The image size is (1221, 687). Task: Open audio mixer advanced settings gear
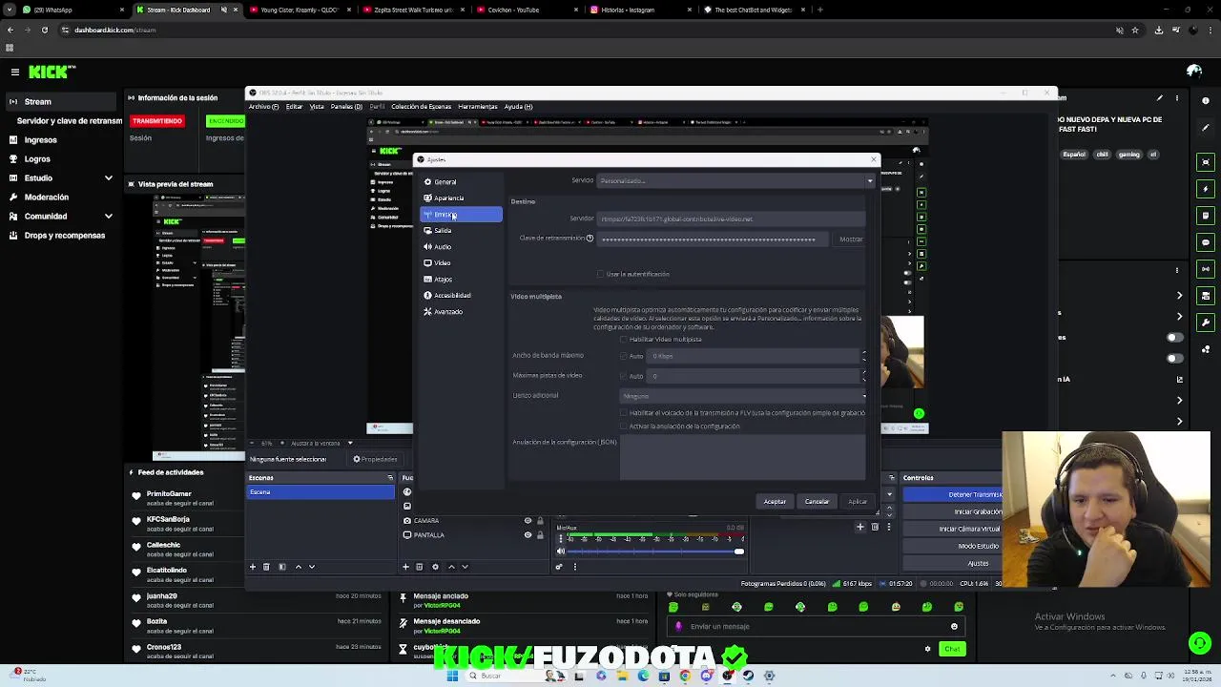tap(559, 567)
